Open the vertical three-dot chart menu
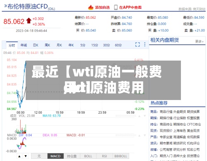Viewport: 207px width, 161px height. [x=144, y=44]
